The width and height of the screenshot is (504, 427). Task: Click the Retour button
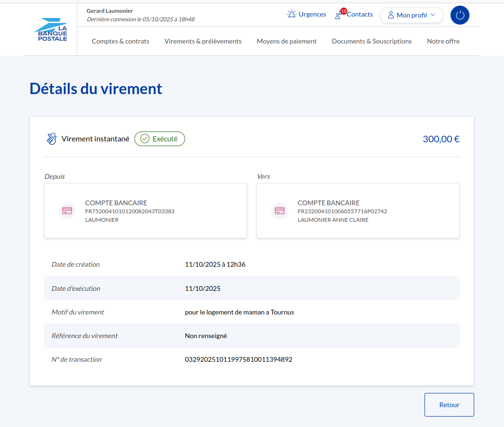[449, 405]
